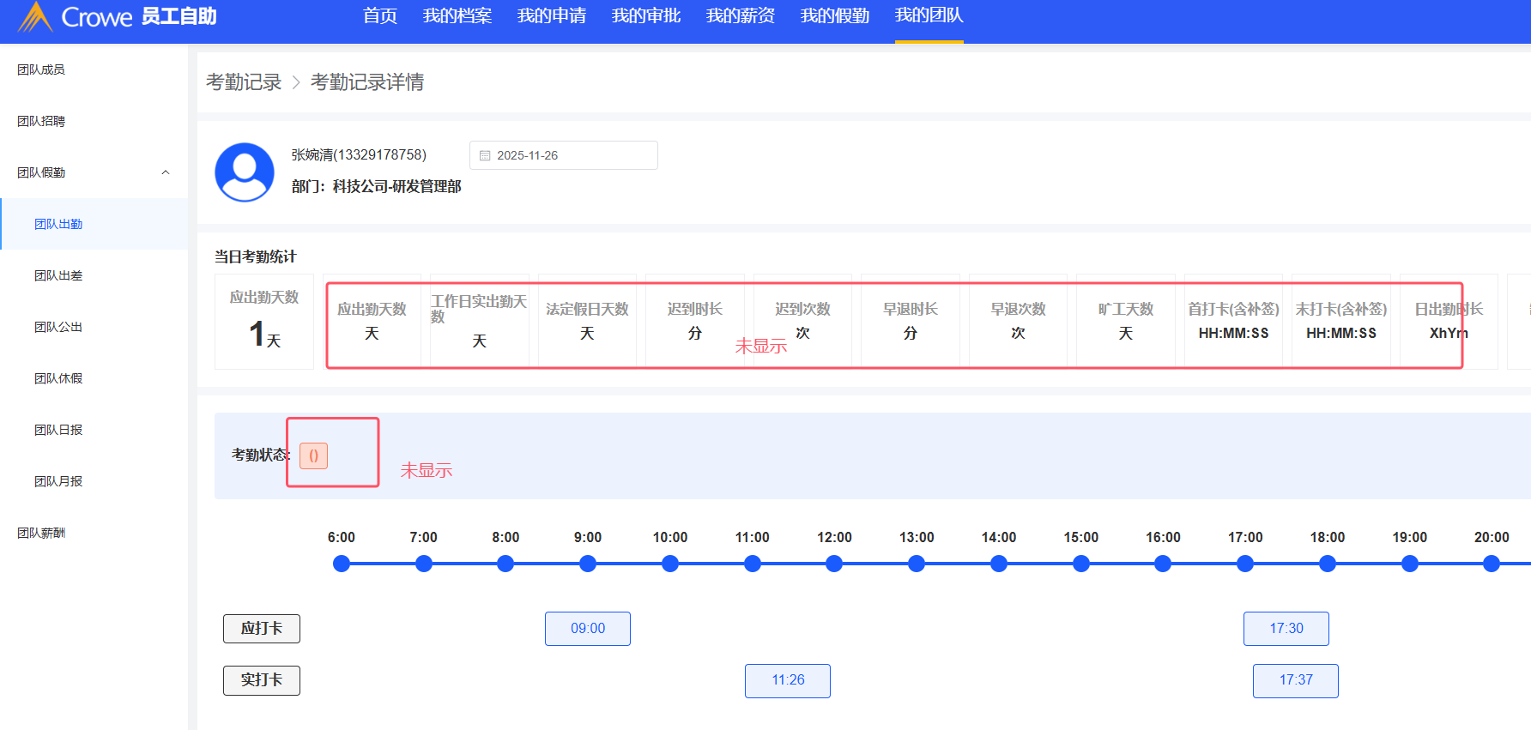This screenshot has height=730, width=1531.
Task: Navigate back to 考勤记录 breadcrumb
Action: [x=244, y=82]
